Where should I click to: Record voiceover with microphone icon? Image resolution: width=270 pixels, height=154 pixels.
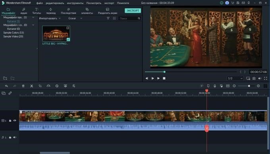tap(215, 86)
